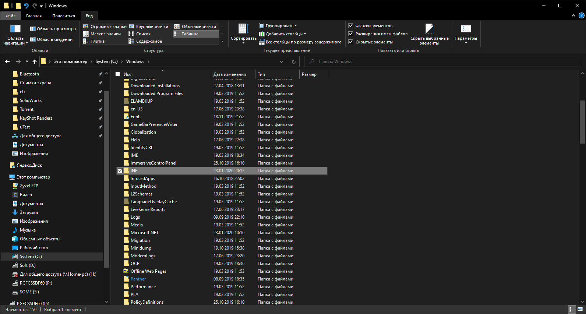586x314 pixels.
Task: Uncheck the INF folder checkbox
Action: [120, 171]
